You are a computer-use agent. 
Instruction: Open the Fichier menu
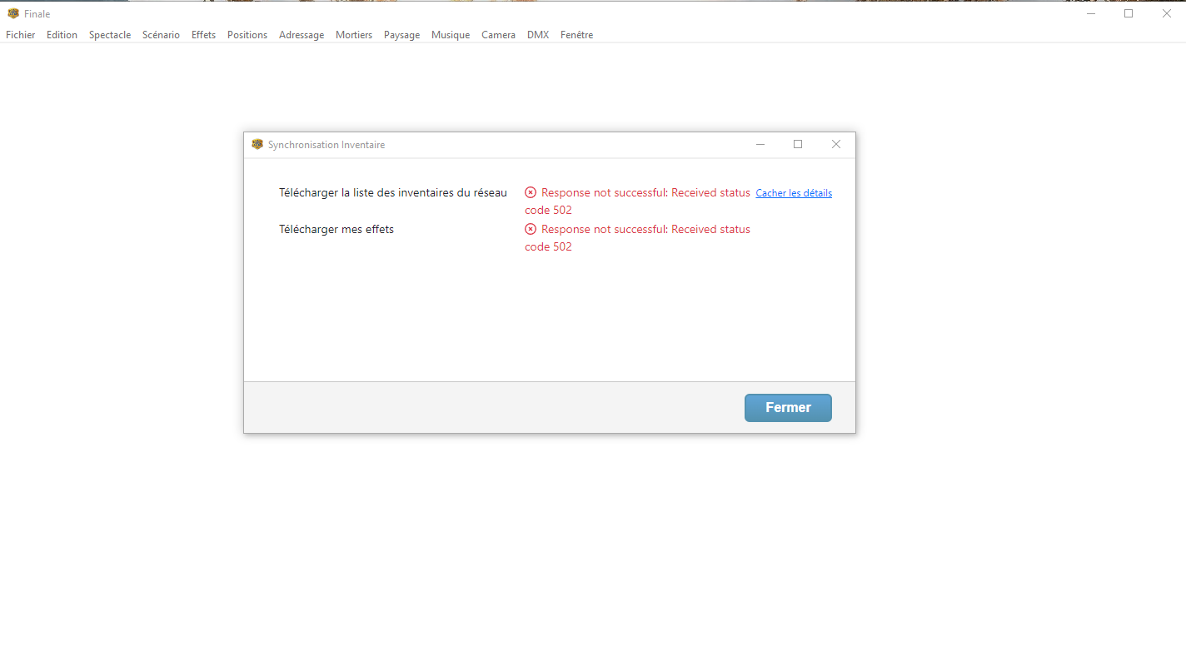click(21, 35)
